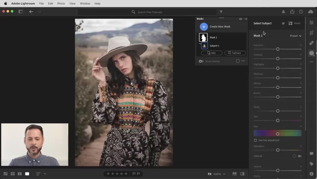Click the filter funnel icon
317x179 pixels.
(221, 12)
